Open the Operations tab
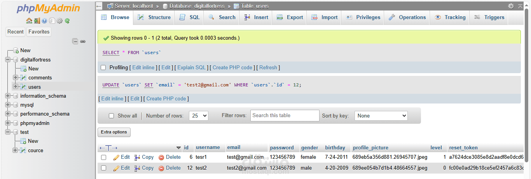 pyautogui.click(x=407, y=18)
